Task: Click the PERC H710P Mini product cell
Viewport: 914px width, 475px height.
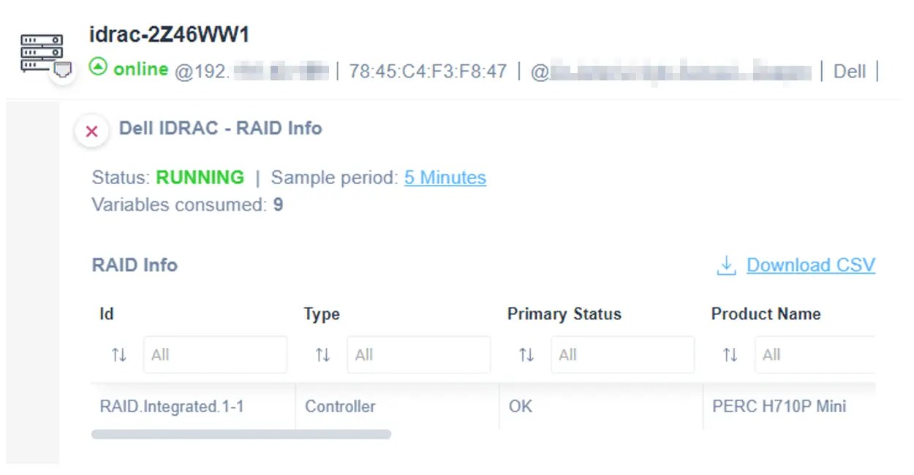Action: pos(778,407)
